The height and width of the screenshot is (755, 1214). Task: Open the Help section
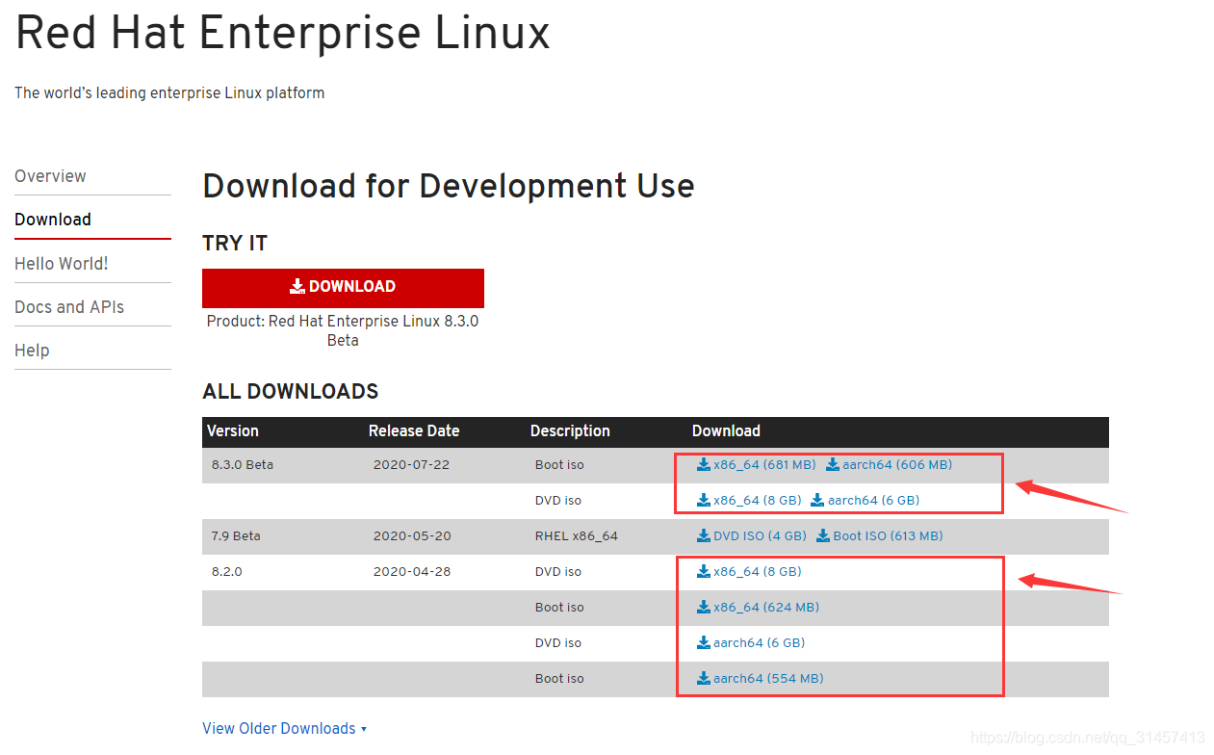point(32,350)
